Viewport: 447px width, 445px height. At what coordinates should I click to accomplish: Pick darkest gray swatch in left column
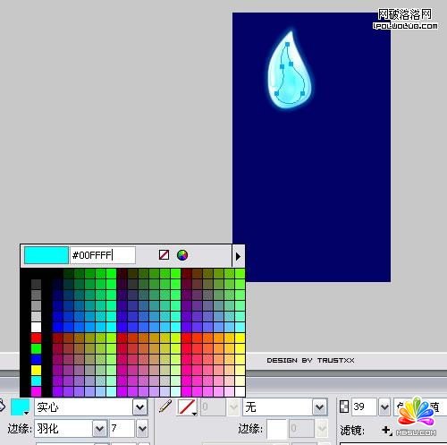[37, 284]
